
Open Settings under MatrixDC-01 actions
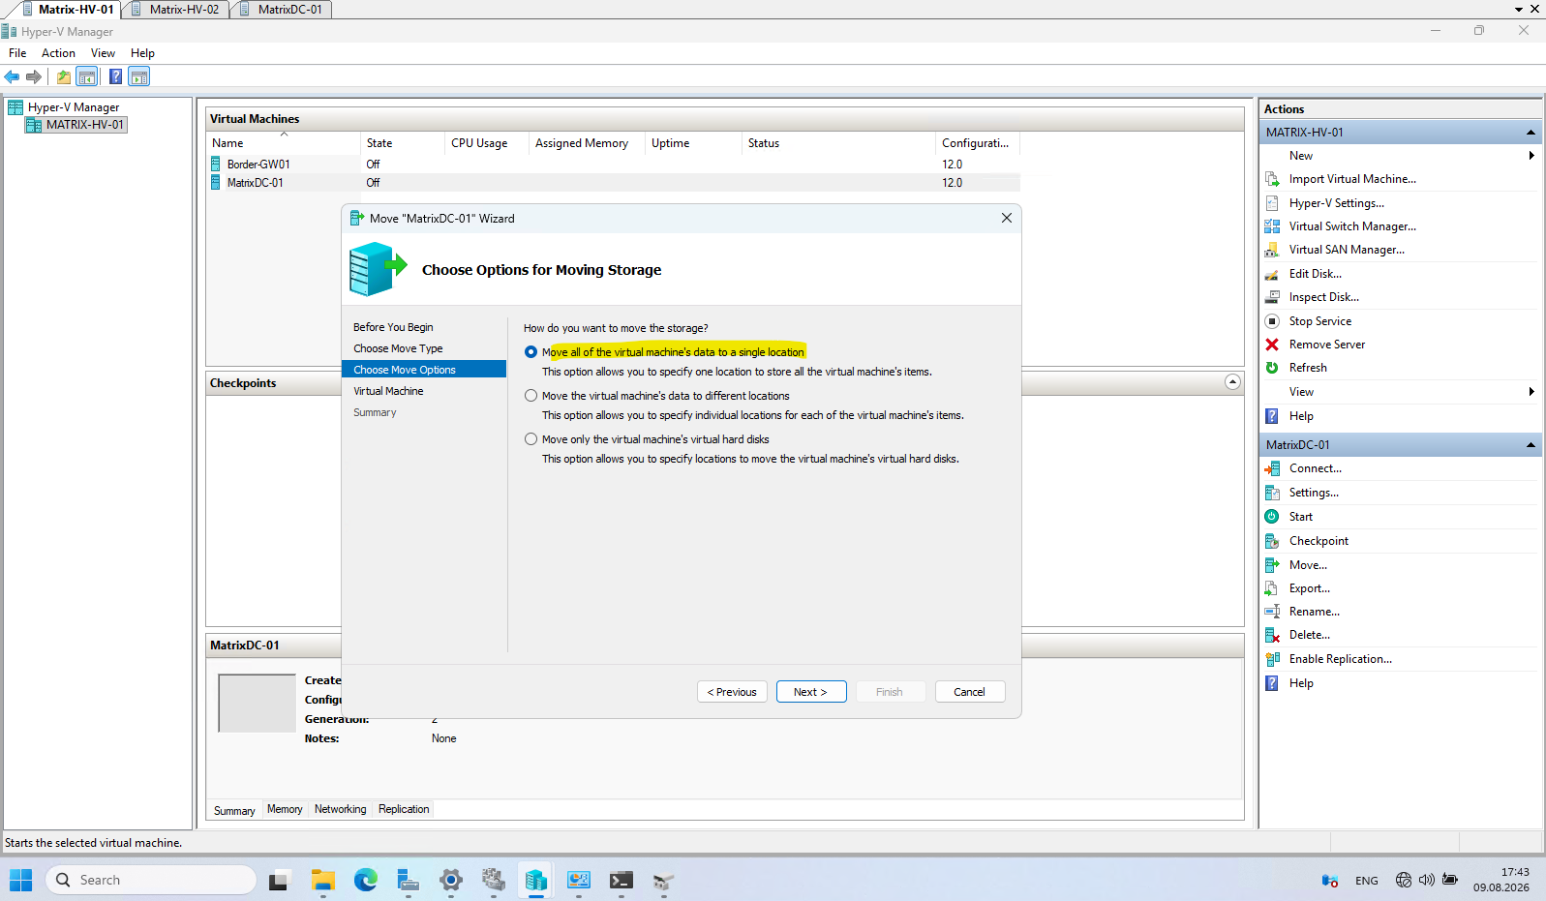tap(1314, 493)
